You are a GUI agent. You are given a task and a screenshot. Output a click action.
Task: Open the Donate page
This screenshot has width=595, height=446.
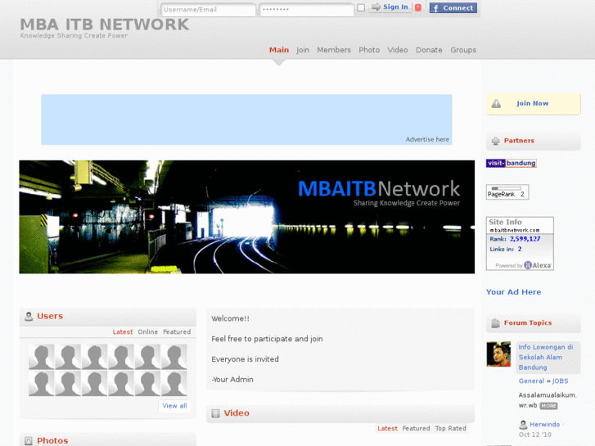pyautogui.click(x=429, y=50)
